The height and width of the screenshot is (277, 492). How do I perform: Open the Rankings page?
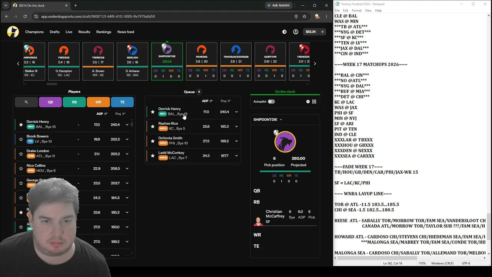[x=104, y=32]
